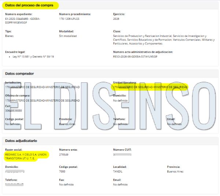Select the Ministerio de Seguridad value under Jurisdiccion

[x=43, y=87]
